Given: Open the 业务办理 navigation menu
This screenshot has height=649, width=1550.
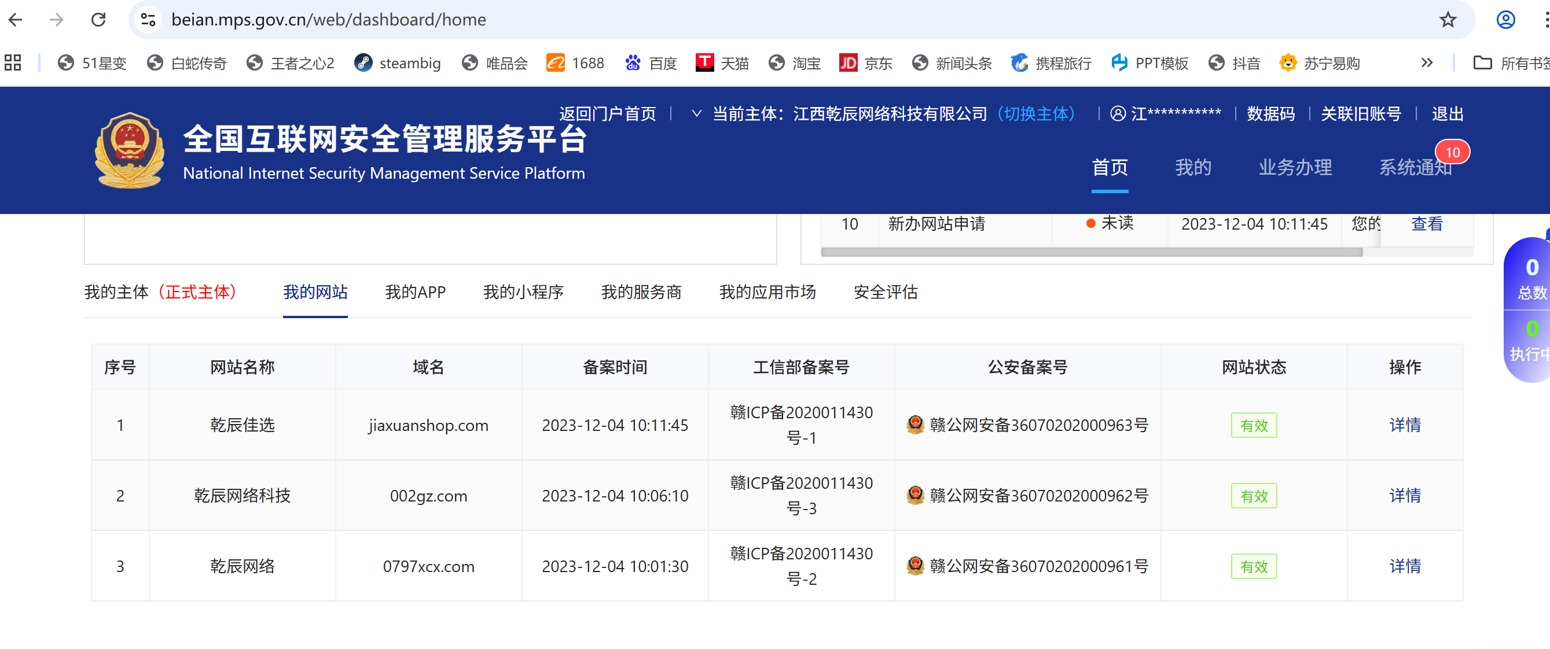Looking at the screenshot, I should pyautogui.click(x=1295, y=167).
